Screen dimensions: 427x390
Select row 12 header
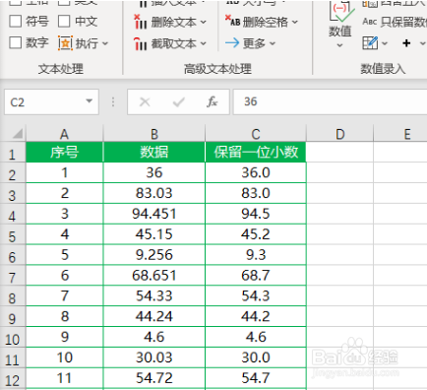coord(12,380)
